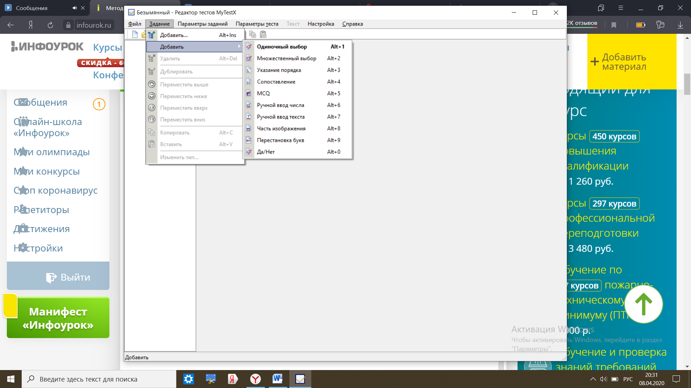Open Параметры заданий menu

point(203,24)
